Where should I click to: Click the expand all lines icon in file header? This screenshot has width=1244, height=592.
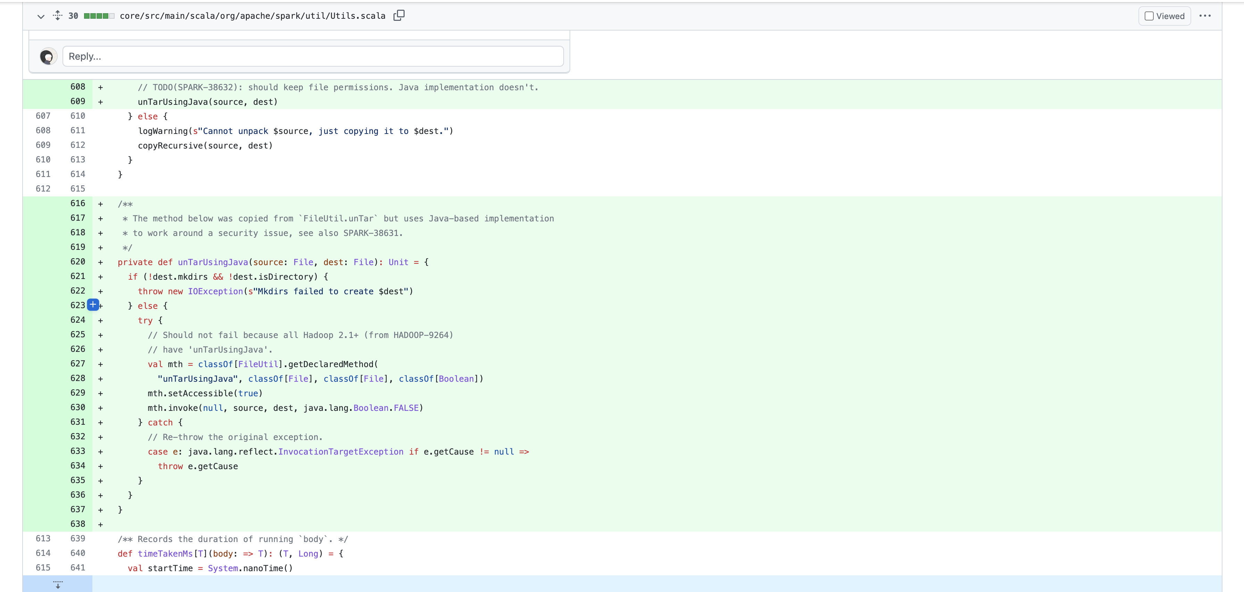point(57,15)
